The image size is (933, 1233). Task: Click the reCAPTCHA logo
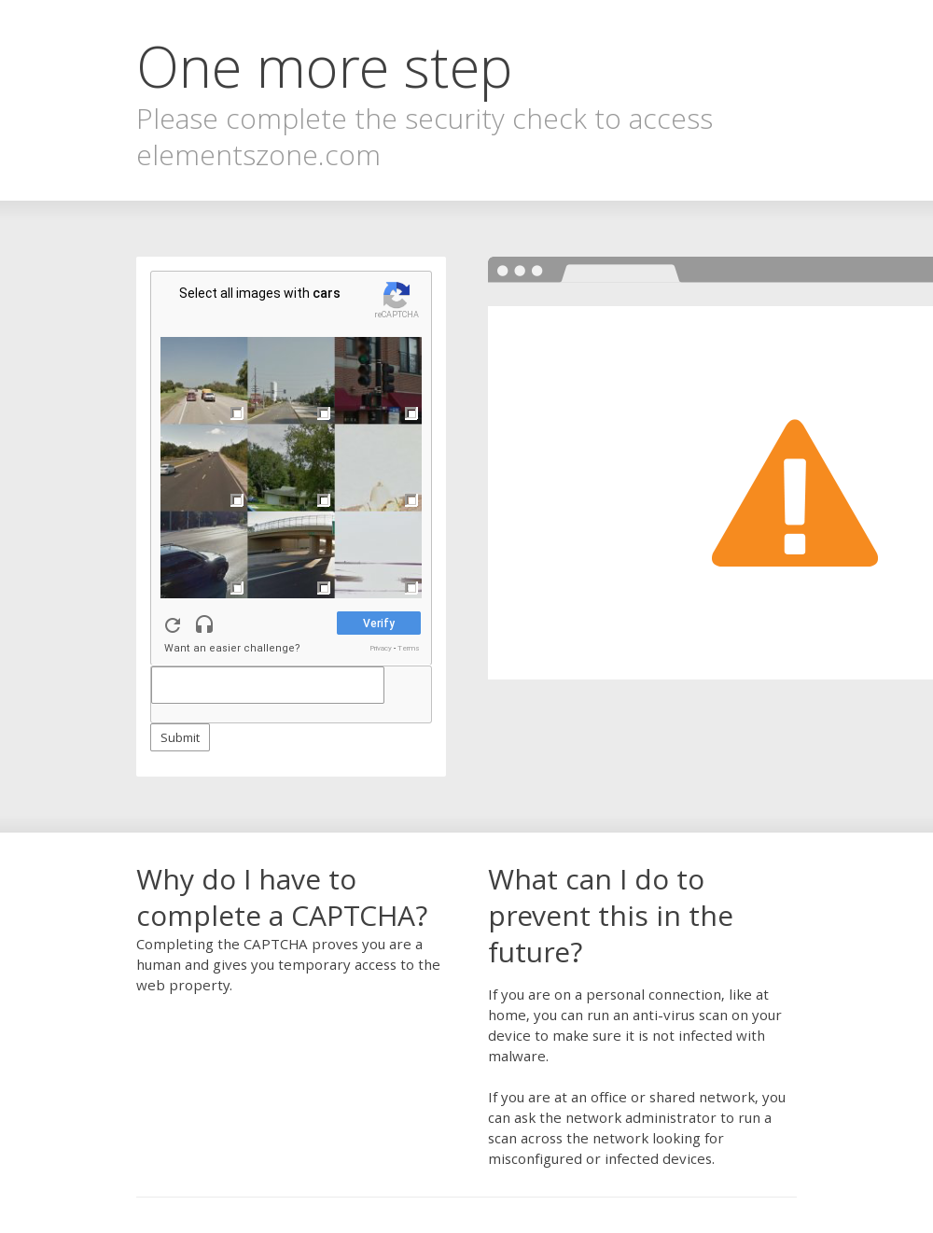coord(397,295)
